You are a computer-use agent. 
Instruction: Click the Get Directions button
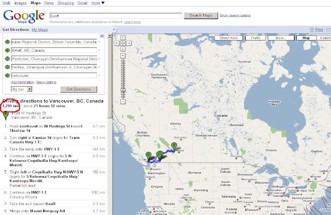[x=79, y=89]
